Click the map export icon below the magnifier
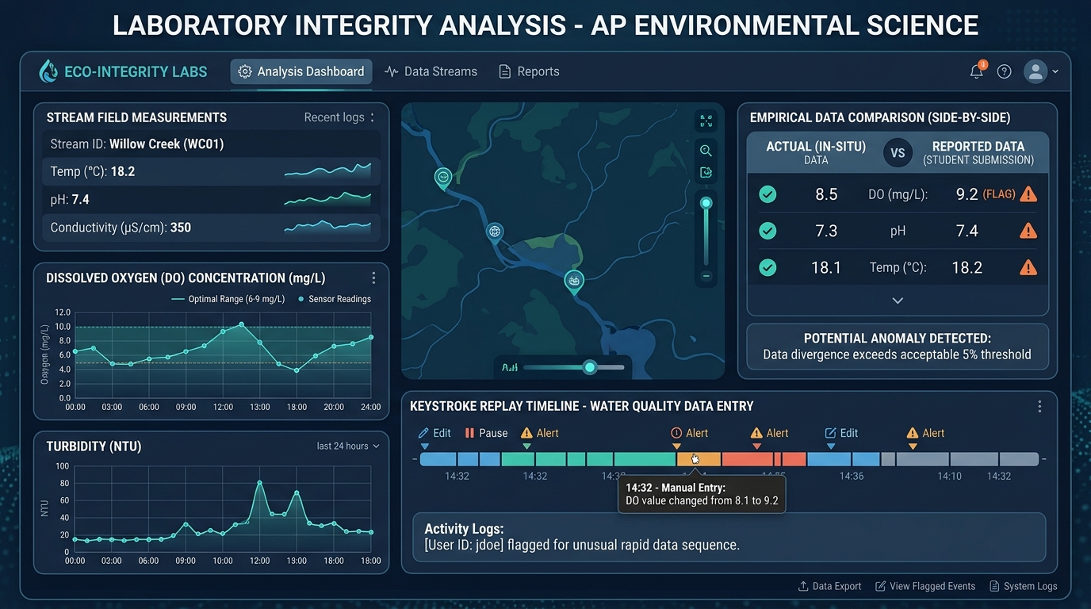The height and width of the screenshot is (609, 1091). pyautogui.click(x=706, y=173)
